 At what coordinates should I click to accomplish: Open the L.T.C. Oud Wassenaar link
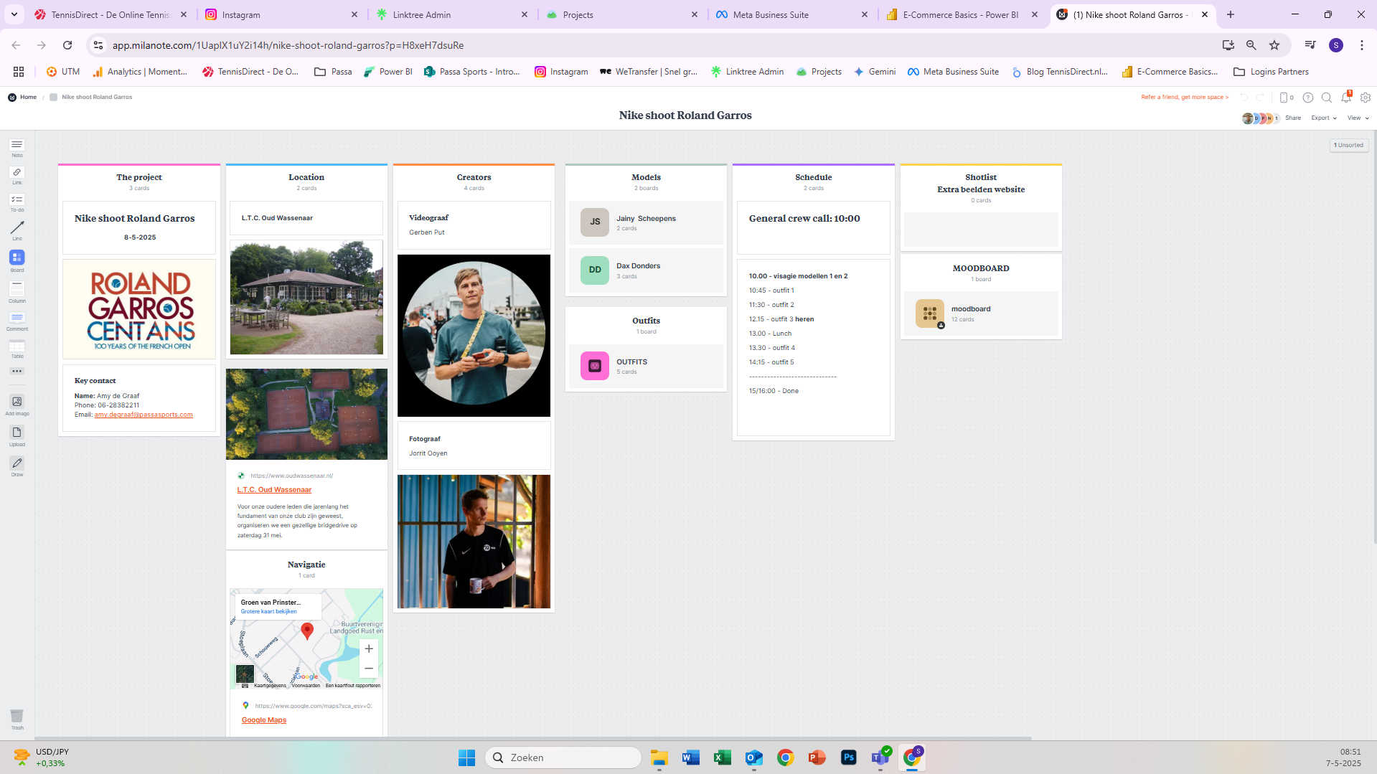click(274, 490)
